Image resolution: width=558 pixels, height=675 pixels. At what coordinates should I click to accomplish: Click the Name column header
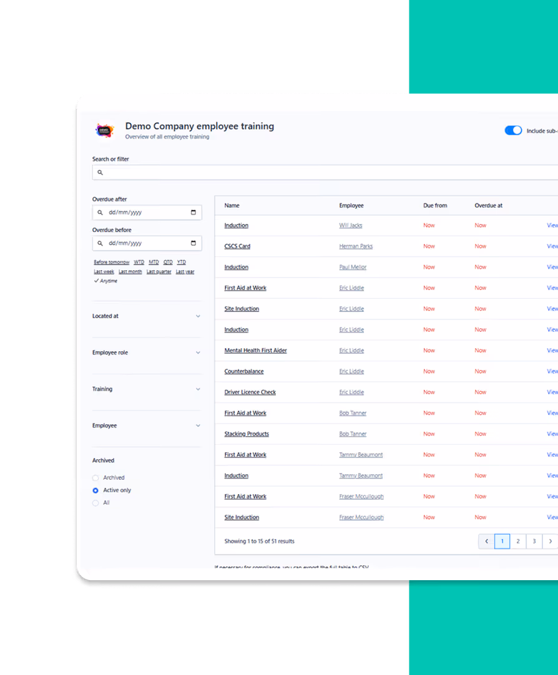232,205
